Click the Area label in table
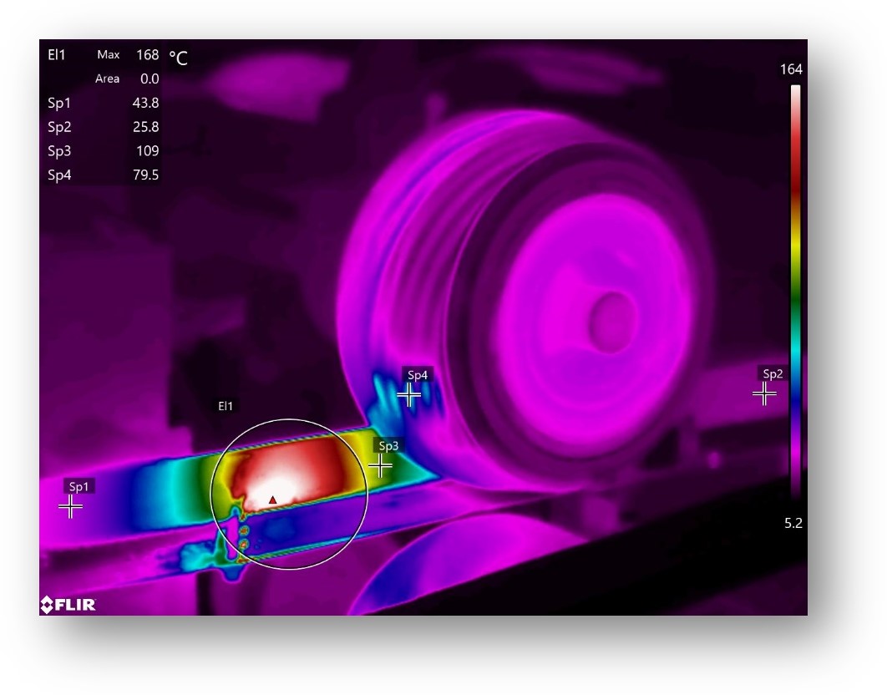 pyautogui.click(x=107, y=79)
